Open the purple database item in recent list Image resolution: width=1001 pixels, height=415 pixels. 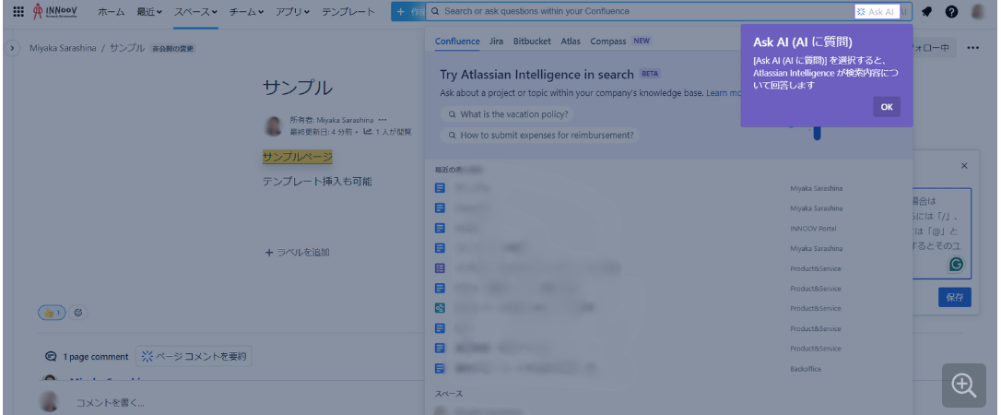click(x=440, y=268)
